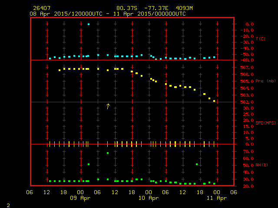Screen dimensions: 278x208
Task: Click the 00 hour label above 11 Apr
Action: point(217,192)
